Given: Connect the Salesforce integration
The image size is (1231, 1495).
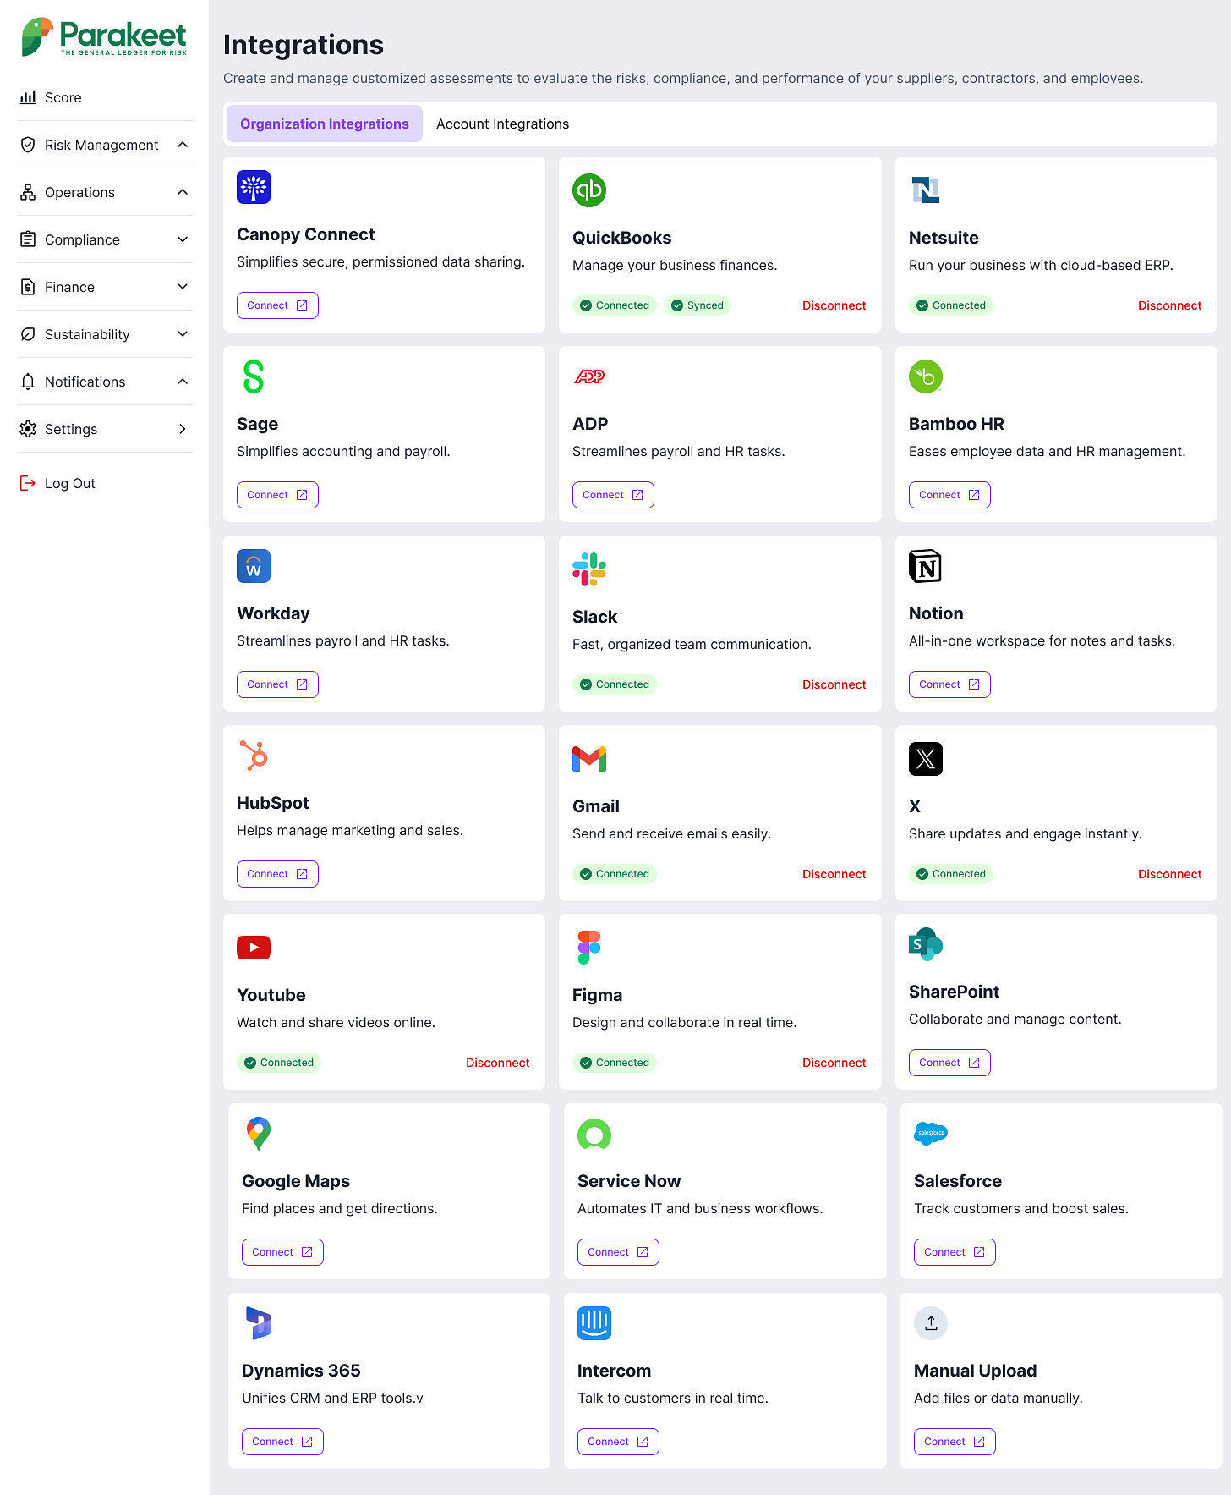Looking at the screenshot, I should [955, 1252].
